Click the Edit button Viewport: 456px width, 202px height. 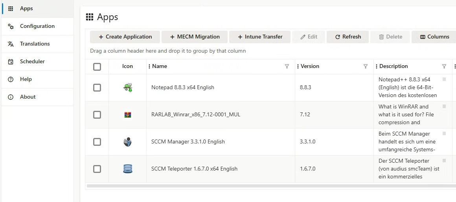pyautogui.click(x=309, y=37)
